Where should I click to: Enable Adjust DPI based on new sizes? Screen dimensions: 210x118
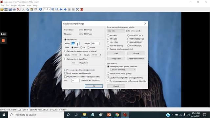point(65,77)
